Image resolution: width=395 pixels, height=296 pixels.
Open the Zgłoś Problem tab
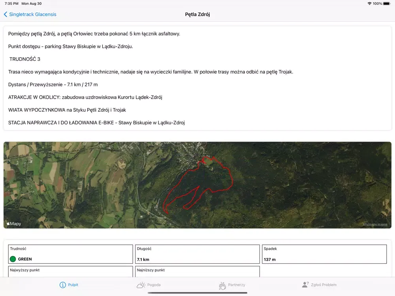(x=319, y=285)
